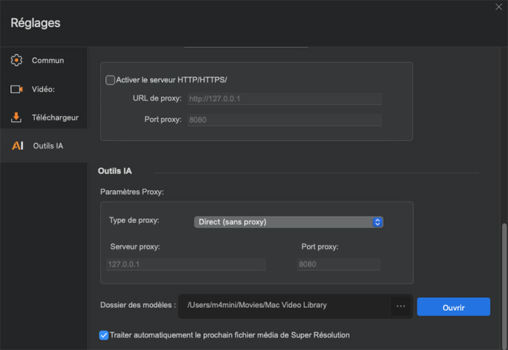Switch to the Vidéo: settings tab
The image size is (508, 350).
[x=44, y=89]
